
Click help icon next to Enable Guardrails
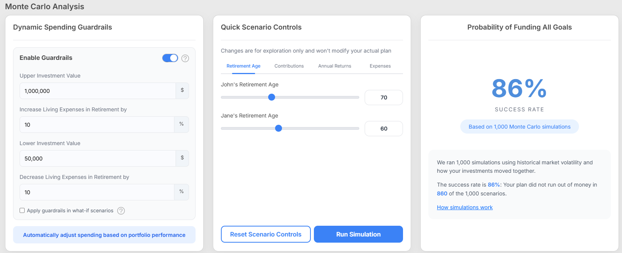click(x=185, y=58)
